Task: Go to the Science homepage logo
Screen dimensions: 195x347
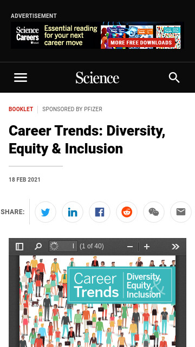Action: [x=97, y=78]
